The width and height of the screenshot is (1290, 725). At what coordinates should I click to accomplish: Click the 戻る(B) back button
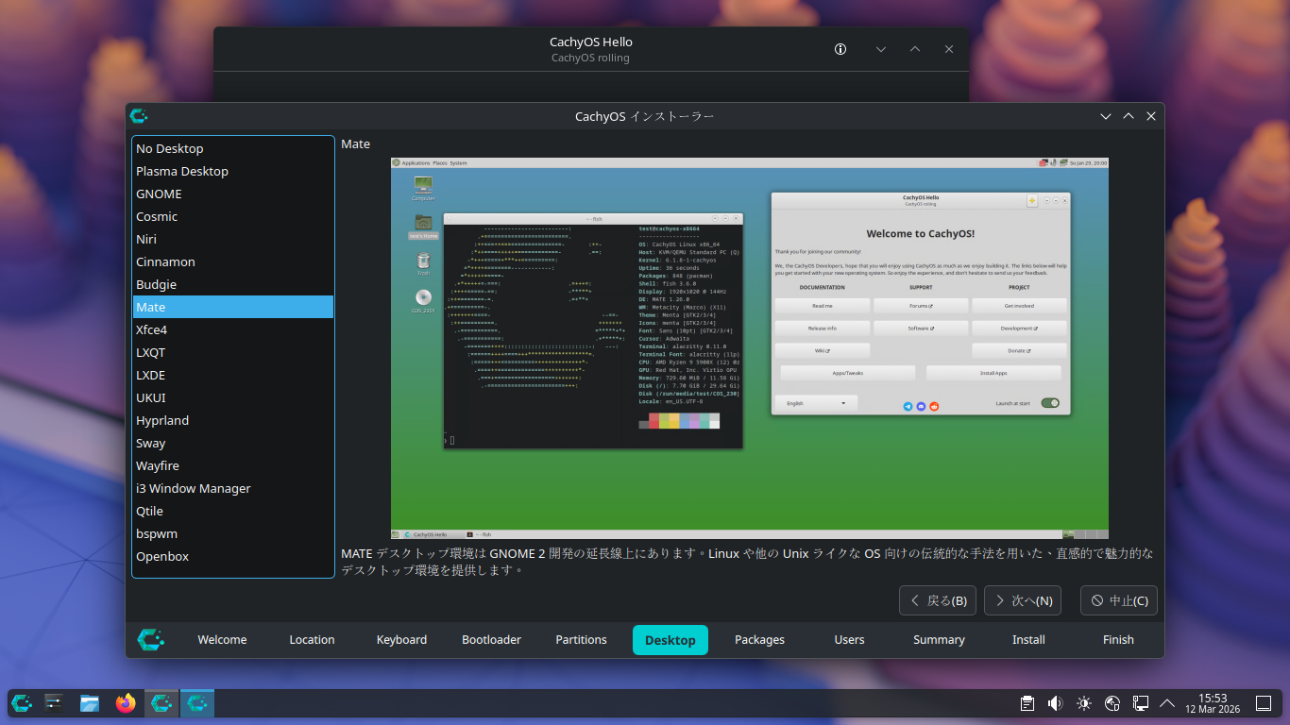tap(938, 600)
